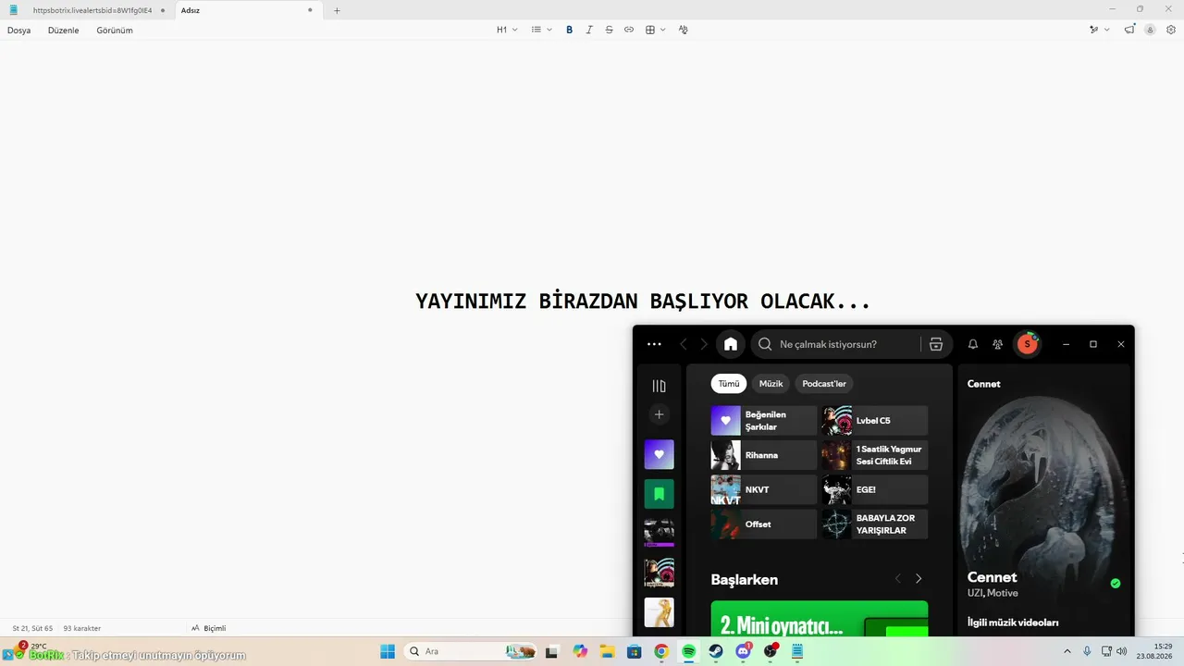Click the UZI artist link

975,593
